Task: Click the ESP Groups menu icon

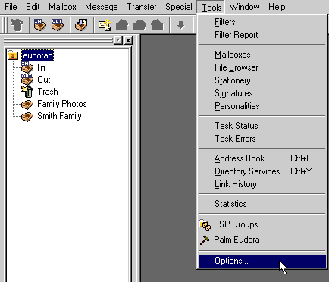Action: (x=205, y=225)
